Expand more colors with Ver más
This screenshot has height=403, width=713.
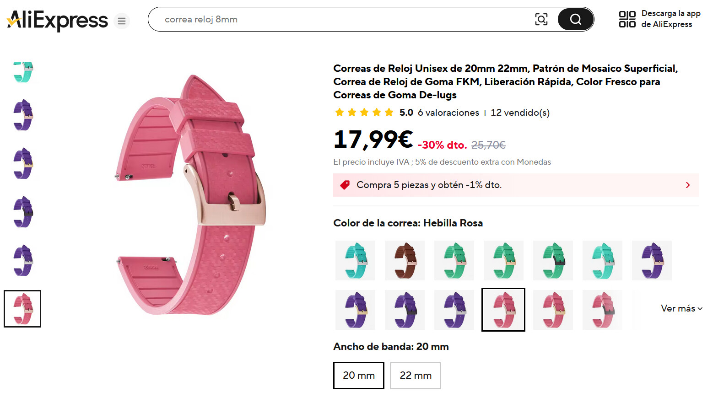[x=681, y=308]
